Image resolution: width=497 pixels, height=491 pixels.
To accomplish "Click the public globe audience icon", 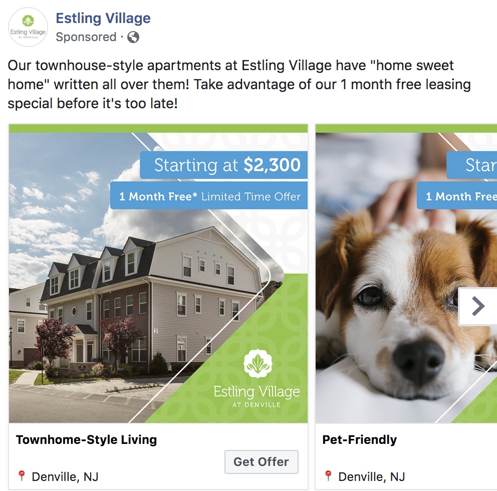I will (133, 37).
